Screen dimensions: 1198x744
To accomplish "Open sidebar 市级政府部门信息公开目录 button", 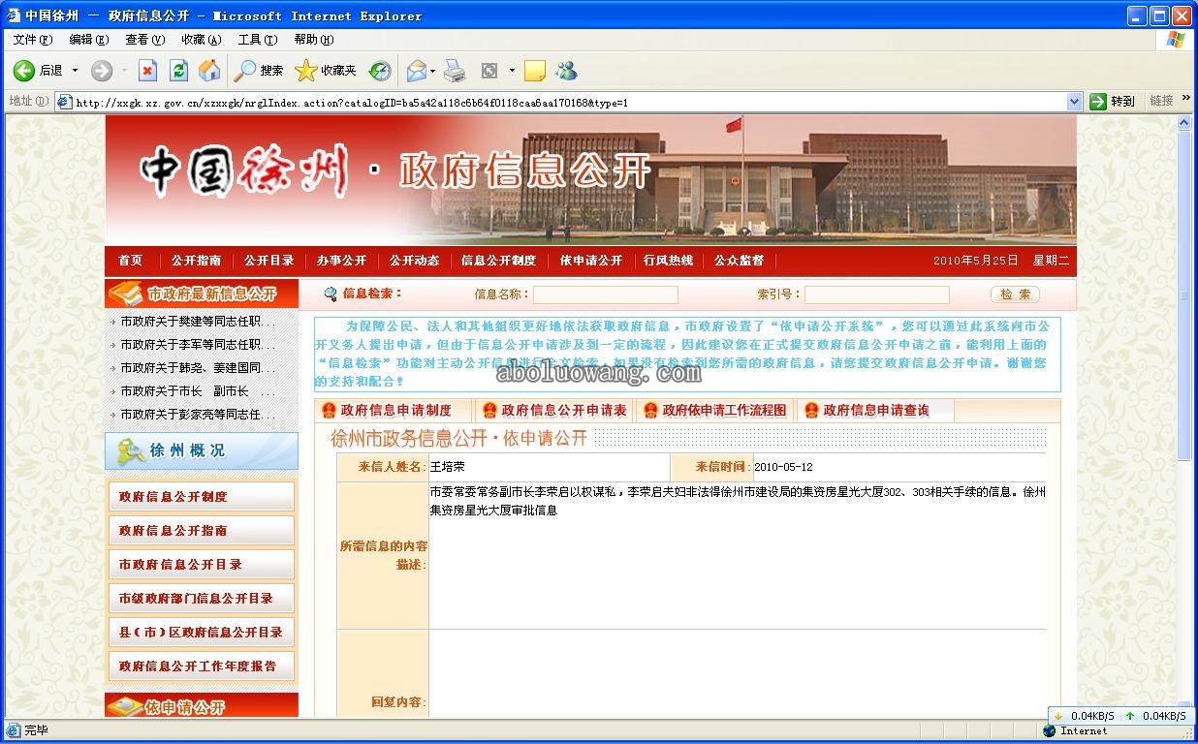I will 201,599.
